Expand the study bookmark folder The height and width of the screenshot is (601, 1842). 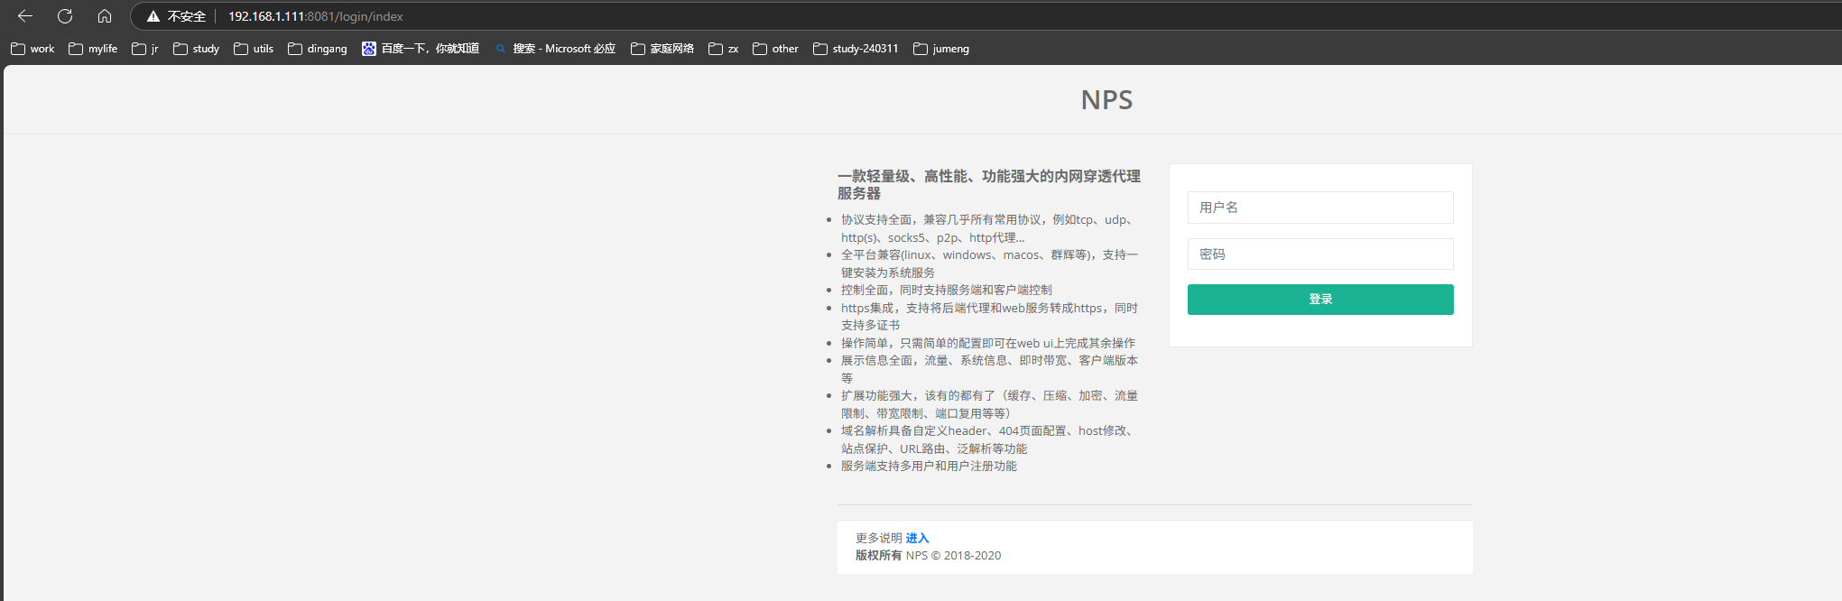coord(197,49)
